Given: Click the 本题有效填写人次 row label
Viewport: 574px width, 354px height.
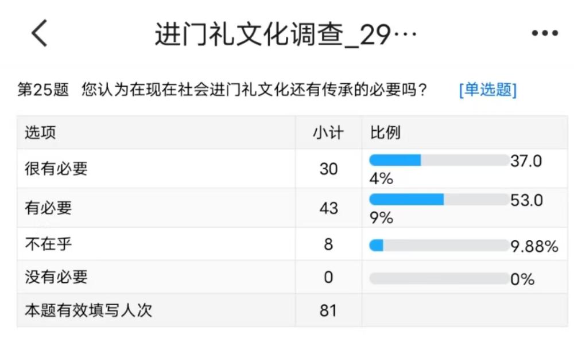Looking at the screenshot, I should tap(88, 311).
